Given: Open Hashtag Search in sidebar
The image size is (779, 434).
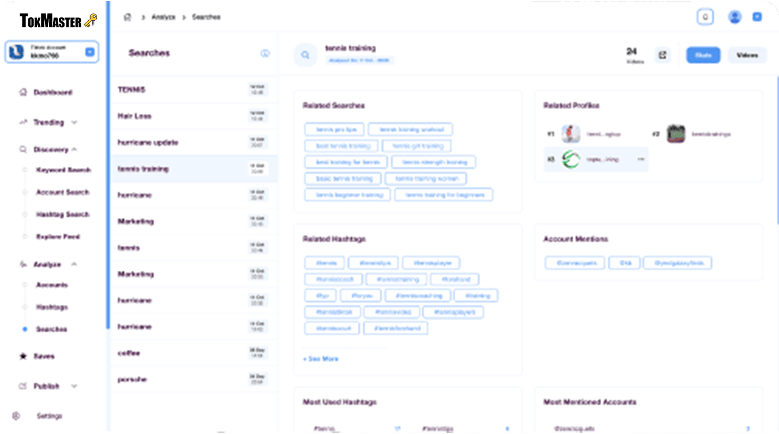Looking at the screenshot, I should [x=63, y=215].
